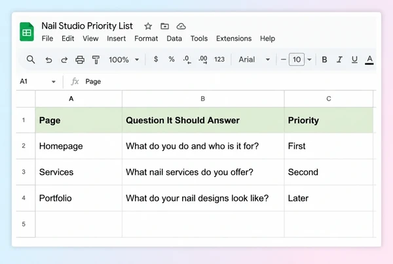Screen dimensions: 393x264
Task: Select the paint format tool
Action: coord(96,59)
